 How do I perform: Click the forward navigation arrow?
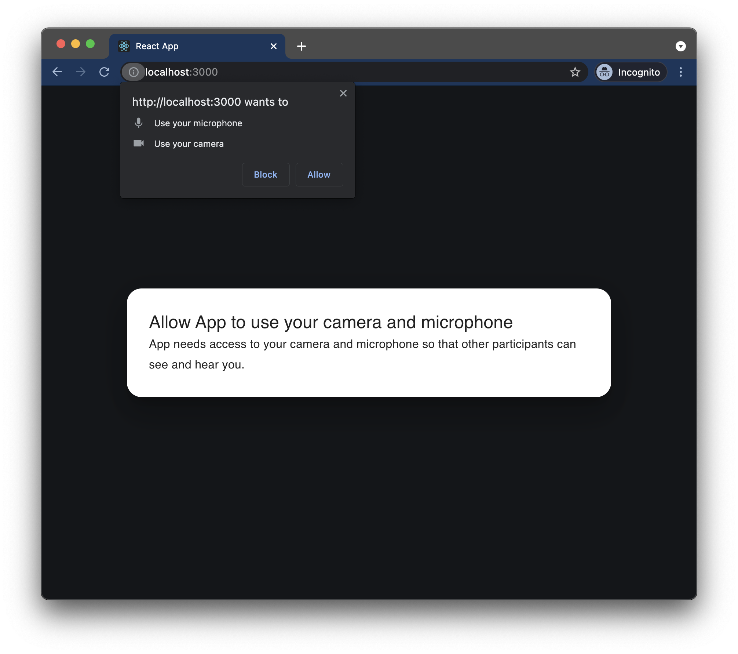coord(81,72)
